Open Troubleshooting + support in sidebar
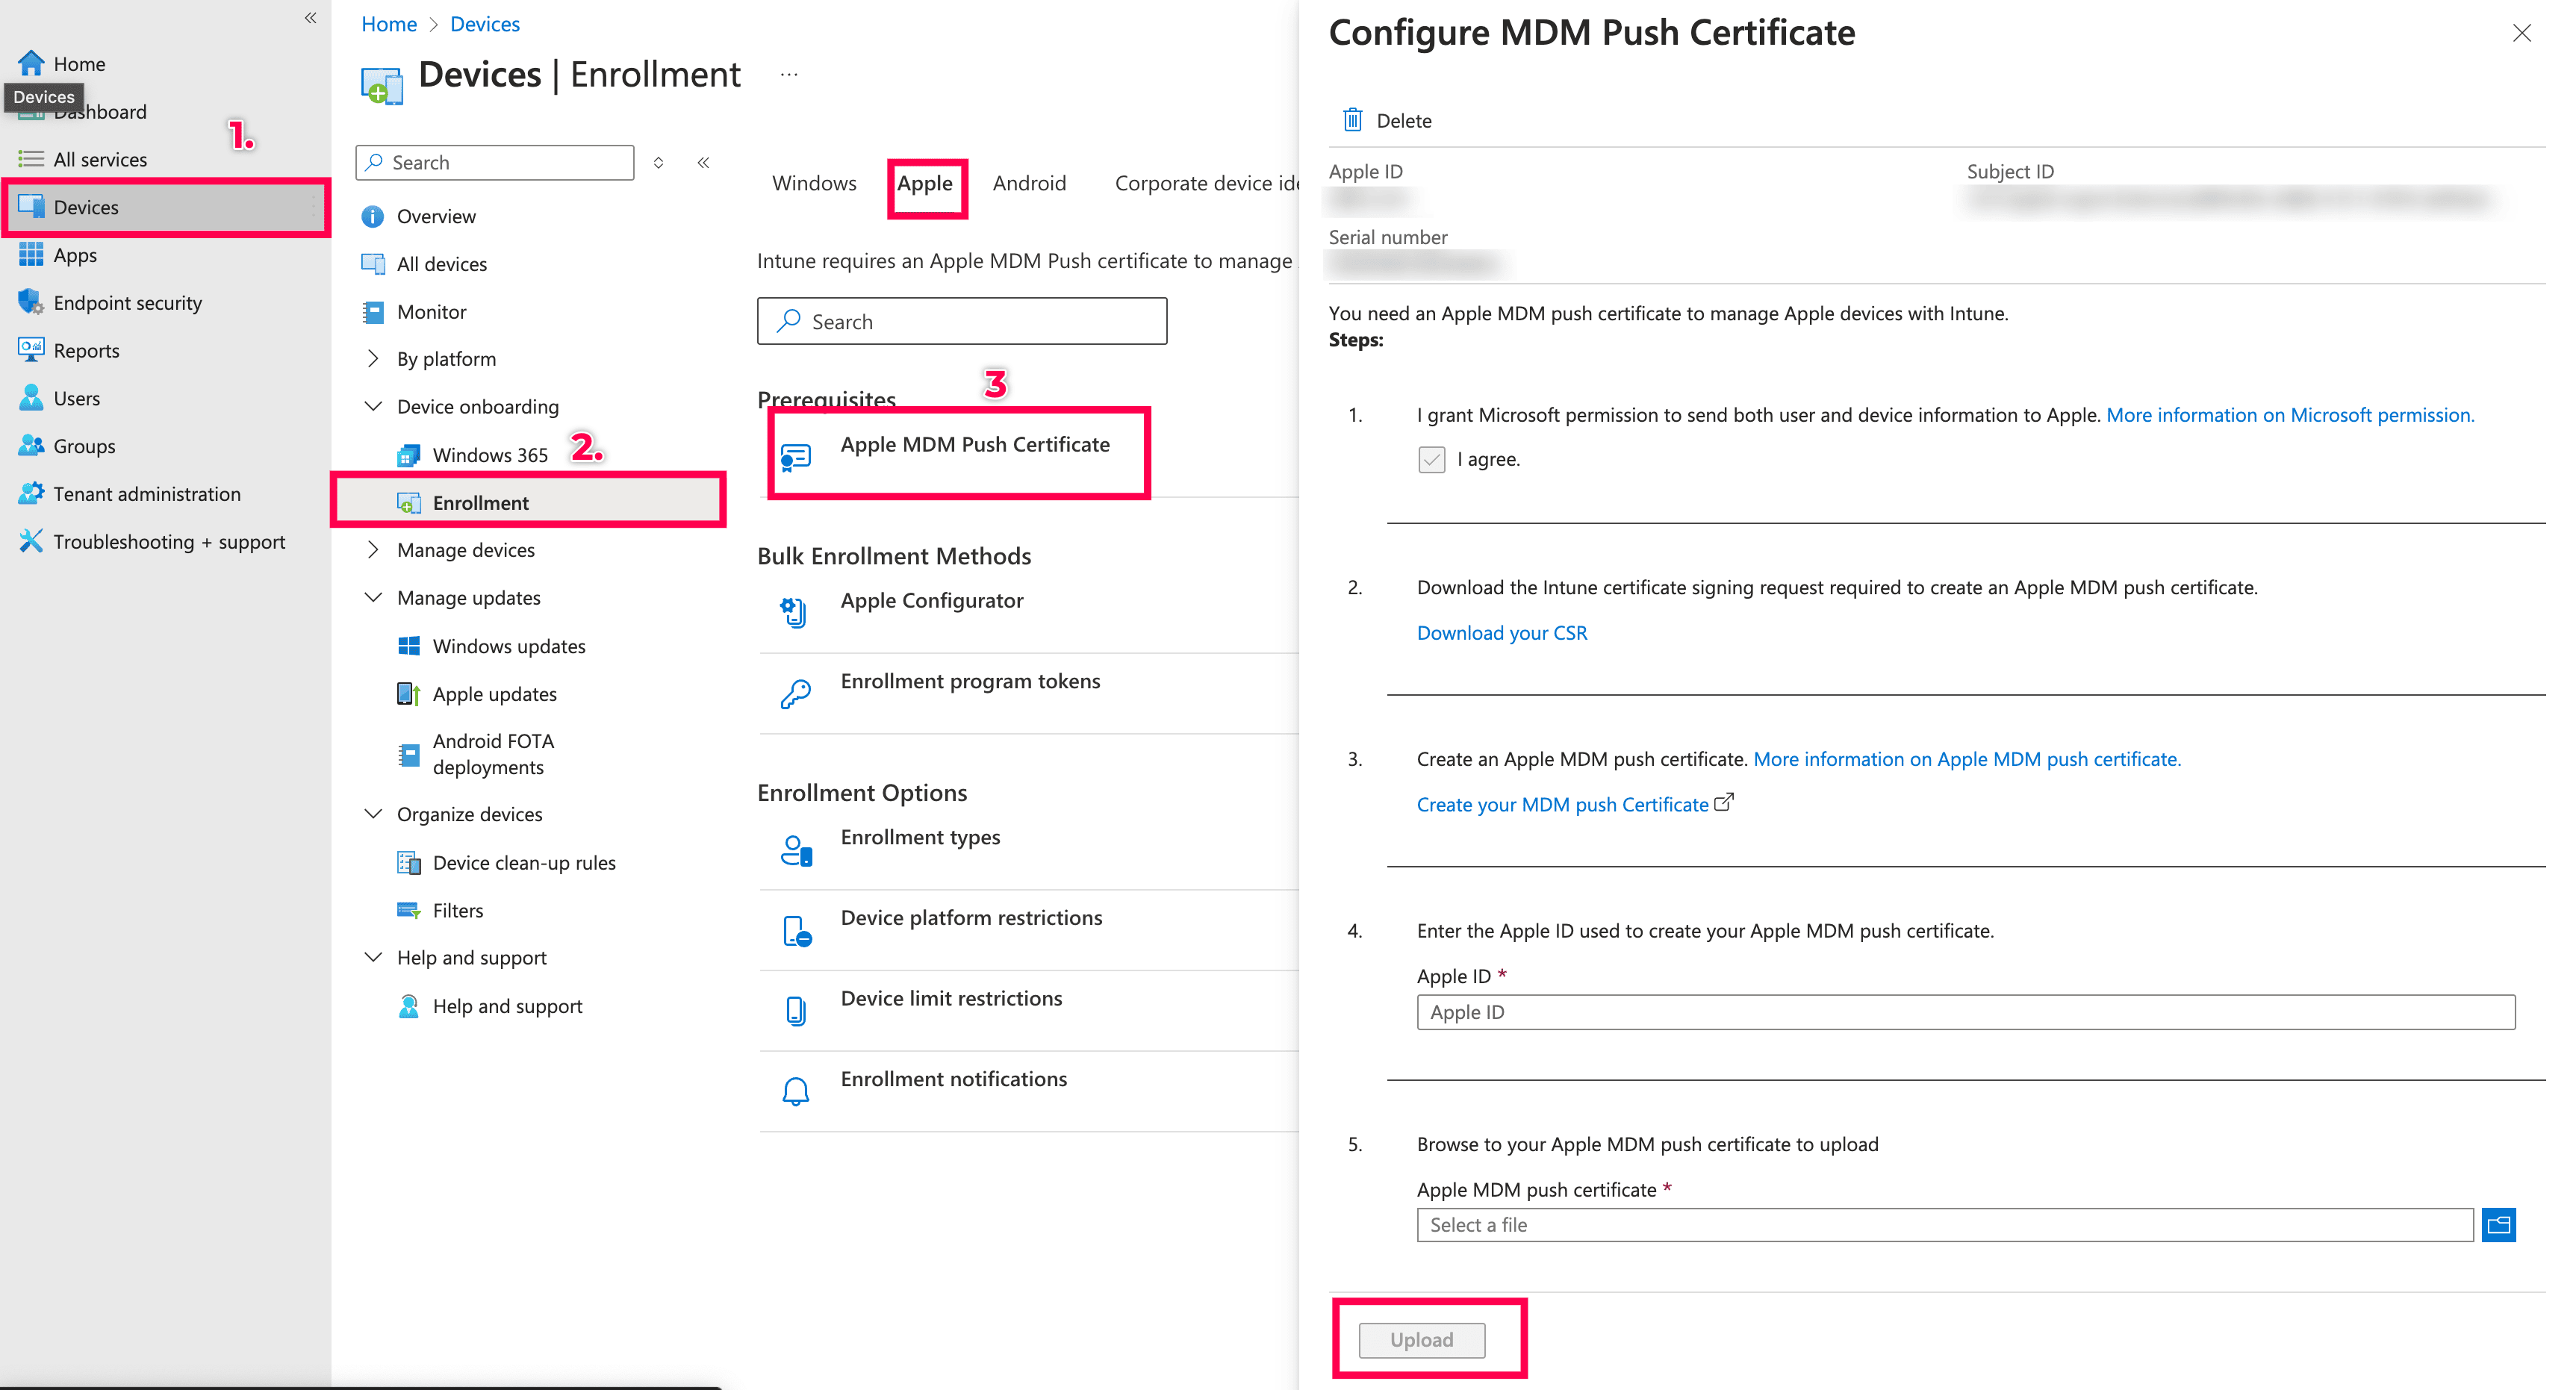 click(x=168, y=541)
